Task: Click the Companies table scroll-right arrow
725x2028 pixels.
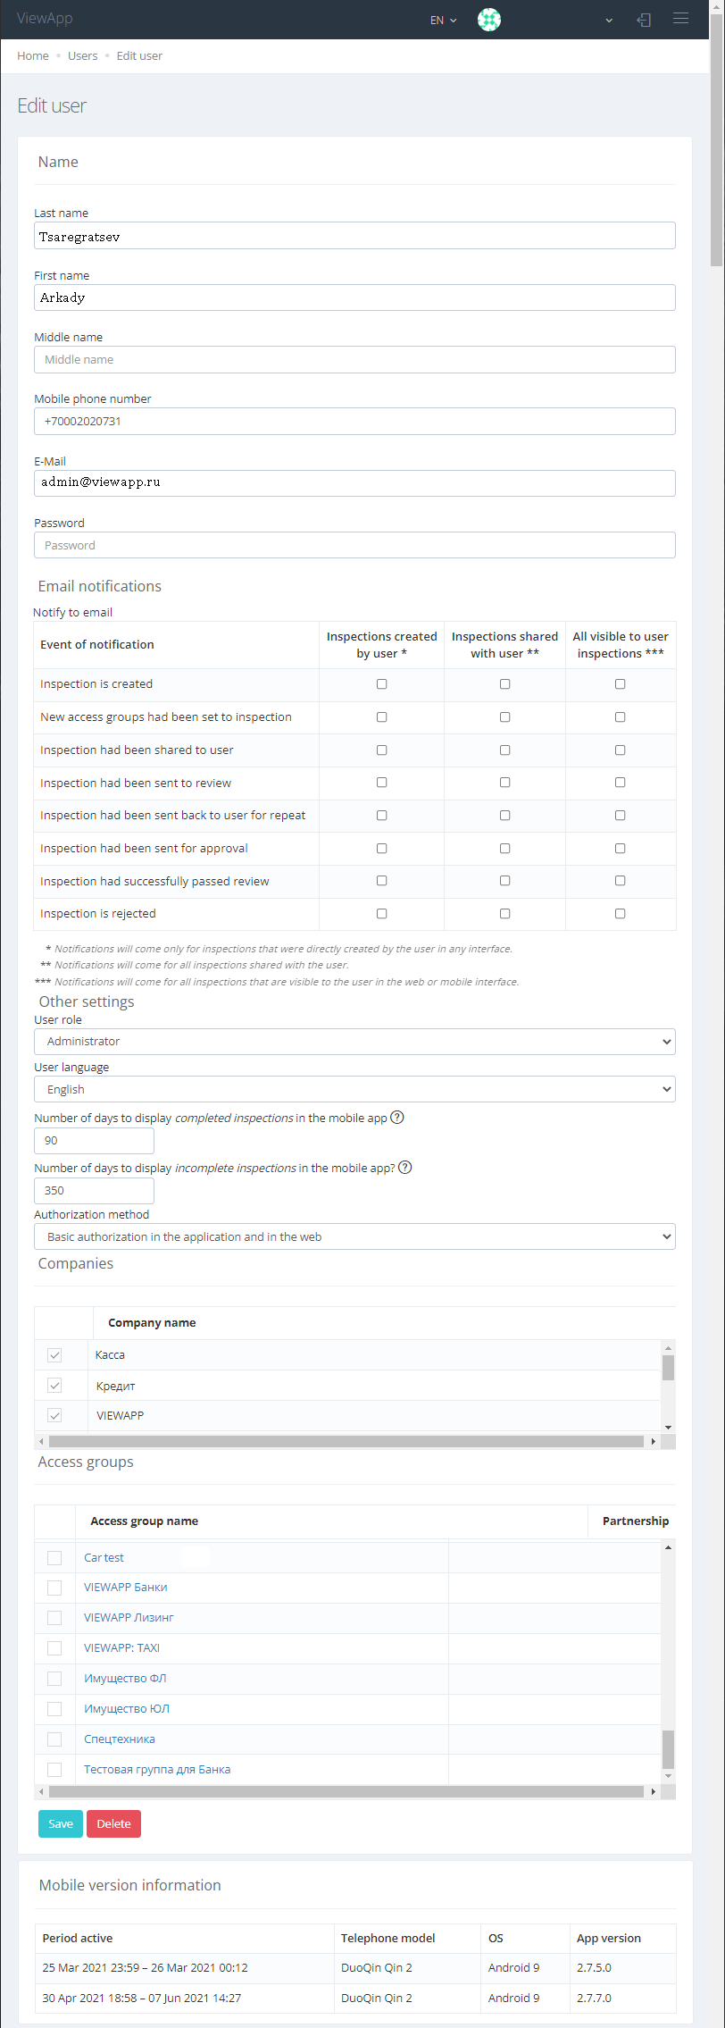Action: click(x=654, y=1441)
